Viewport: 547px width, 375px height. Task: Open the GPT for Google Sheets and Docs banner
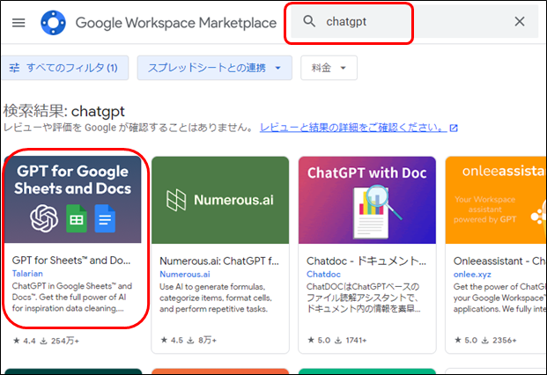click(x=73, y=199)
